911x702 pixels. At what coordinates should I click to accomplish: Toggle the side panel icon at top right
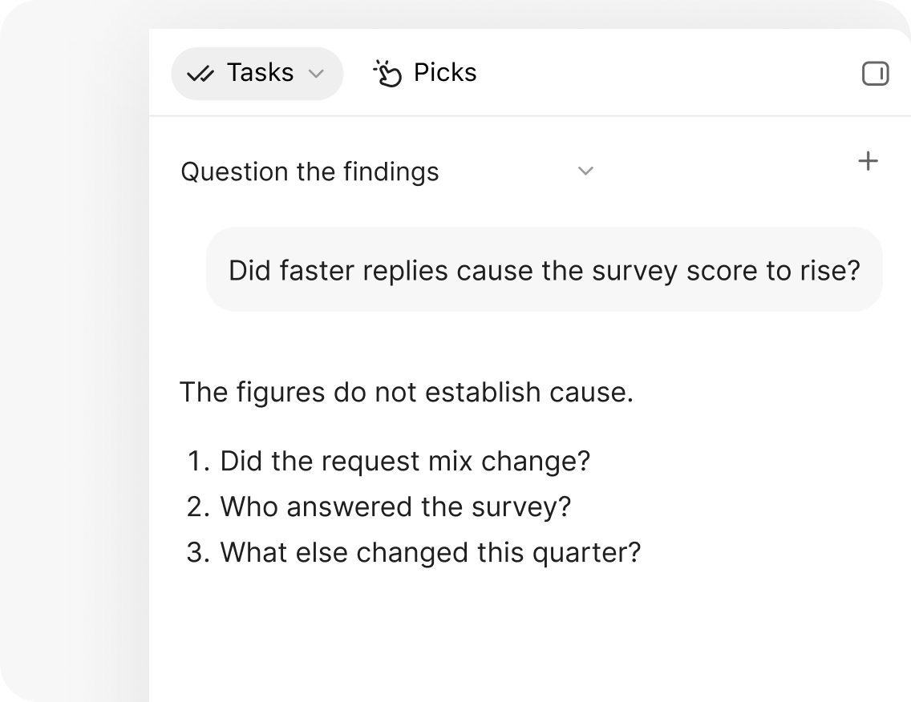click(875, 74)
